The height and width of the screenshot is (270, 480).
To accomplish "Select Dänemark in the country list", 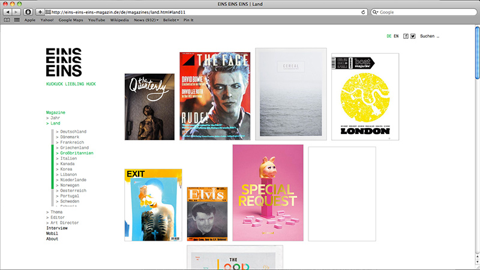I will click(x=68, y=137).
